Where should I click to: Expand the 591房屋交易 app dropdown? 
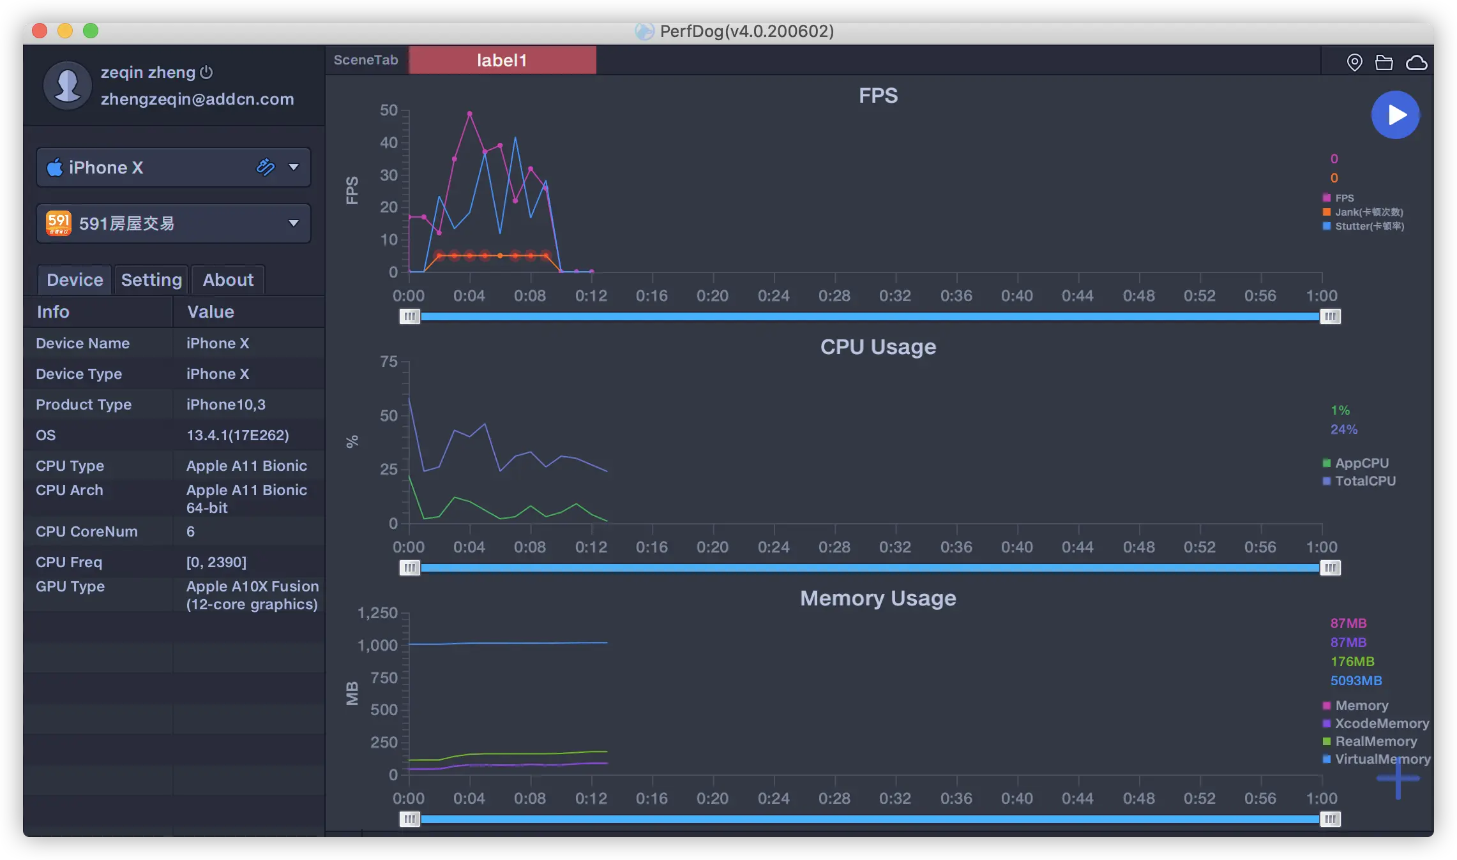[x=294, y=223]
